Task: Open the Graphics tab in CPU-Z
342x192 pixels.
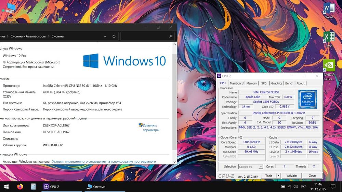Action: tap(276, 83)
